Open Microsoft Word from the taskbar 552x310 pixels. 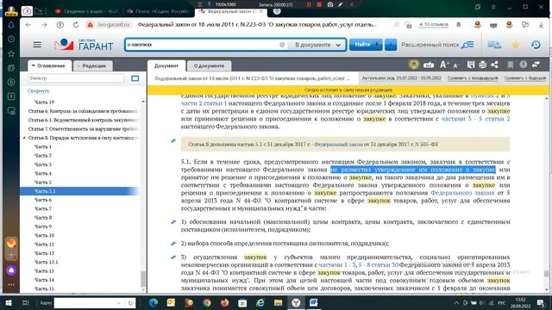coord(313,302)
